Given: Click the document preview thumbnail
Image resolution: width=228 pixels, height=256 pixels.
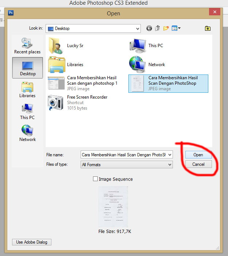Looking at the screenshot, I should pos(113,207).
